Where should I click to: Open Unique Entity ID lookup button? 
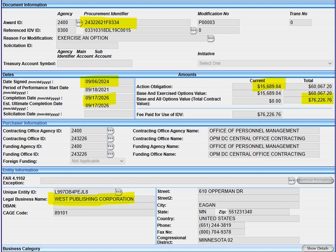pos(119,191)
